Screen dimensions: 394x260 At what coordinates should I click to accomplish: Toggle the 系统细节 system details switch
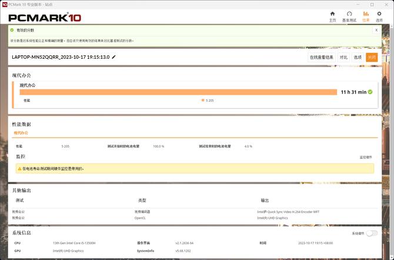point(372,234)
